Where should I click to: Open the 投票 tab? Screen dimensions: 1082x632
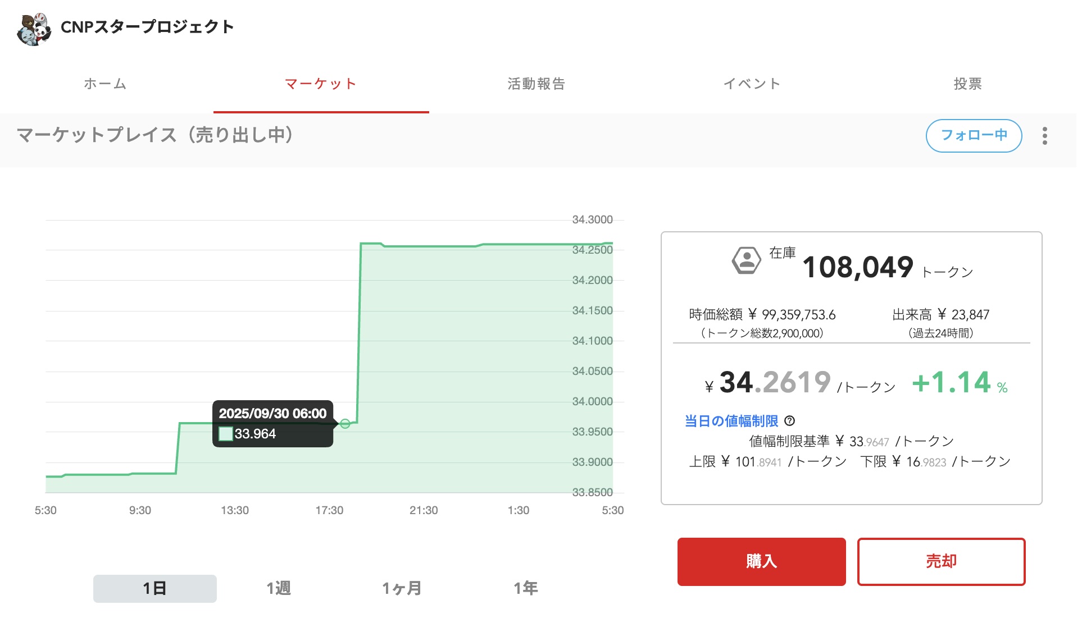point(967,84)
